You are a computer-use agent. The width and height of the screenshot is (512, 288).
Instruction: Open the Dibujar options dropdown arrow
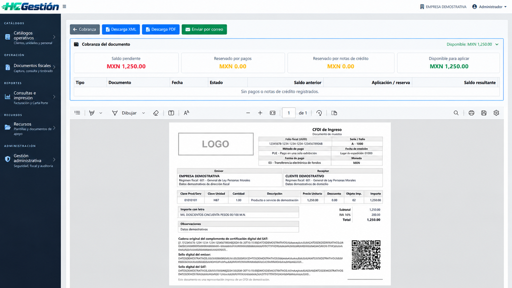(x=143, y=113)
